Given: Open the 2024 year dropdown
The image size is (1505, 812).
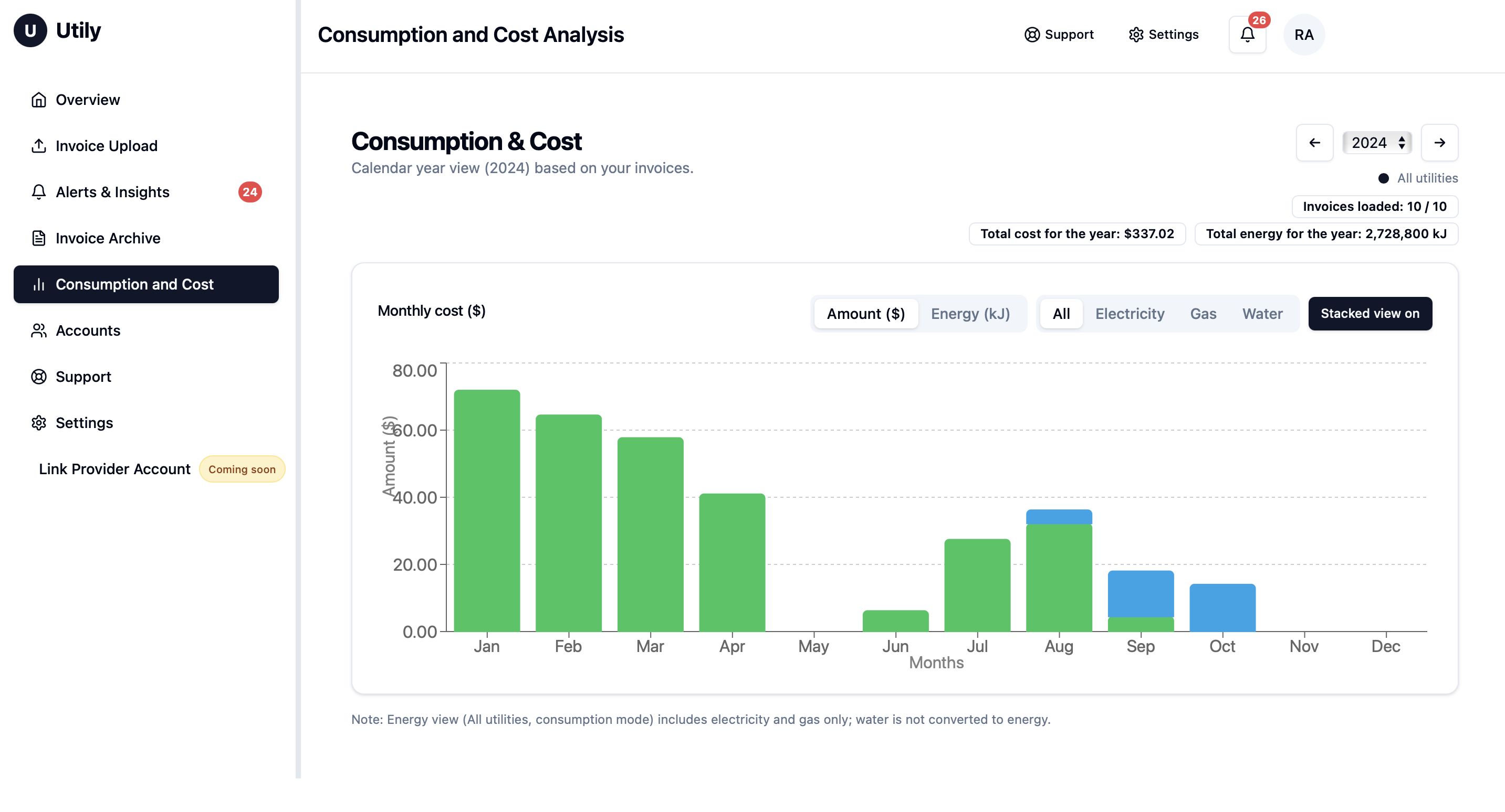Looking at the screenshot, I should coord(1377,143).
